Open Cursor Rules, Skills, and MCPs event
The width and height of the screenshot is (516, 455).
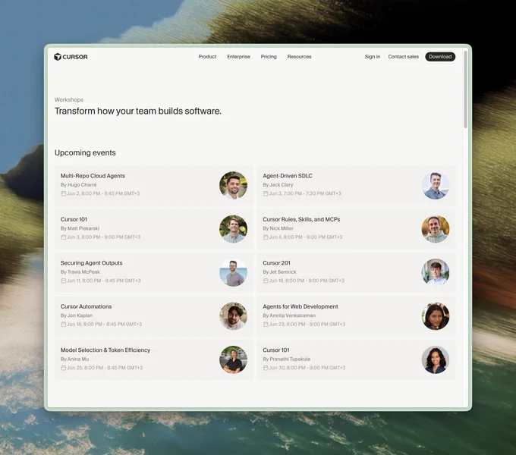[357, 229]
